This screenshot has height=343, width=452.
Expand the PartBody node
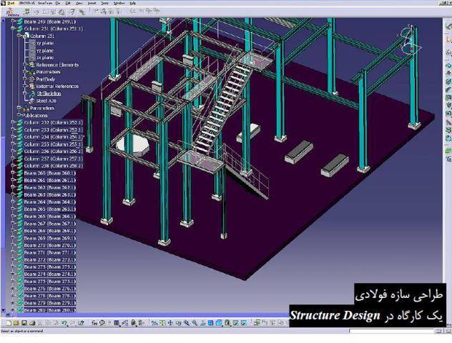click(25, 79)
